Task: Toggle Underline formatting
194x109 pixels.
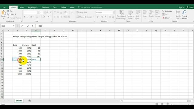Action: click(31, 17)
